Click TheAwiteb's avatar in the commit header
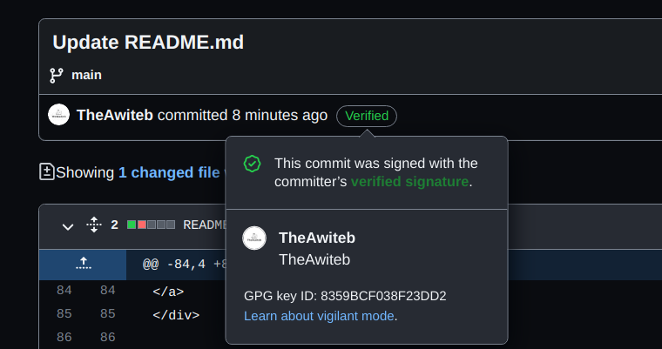 (59, 115)
